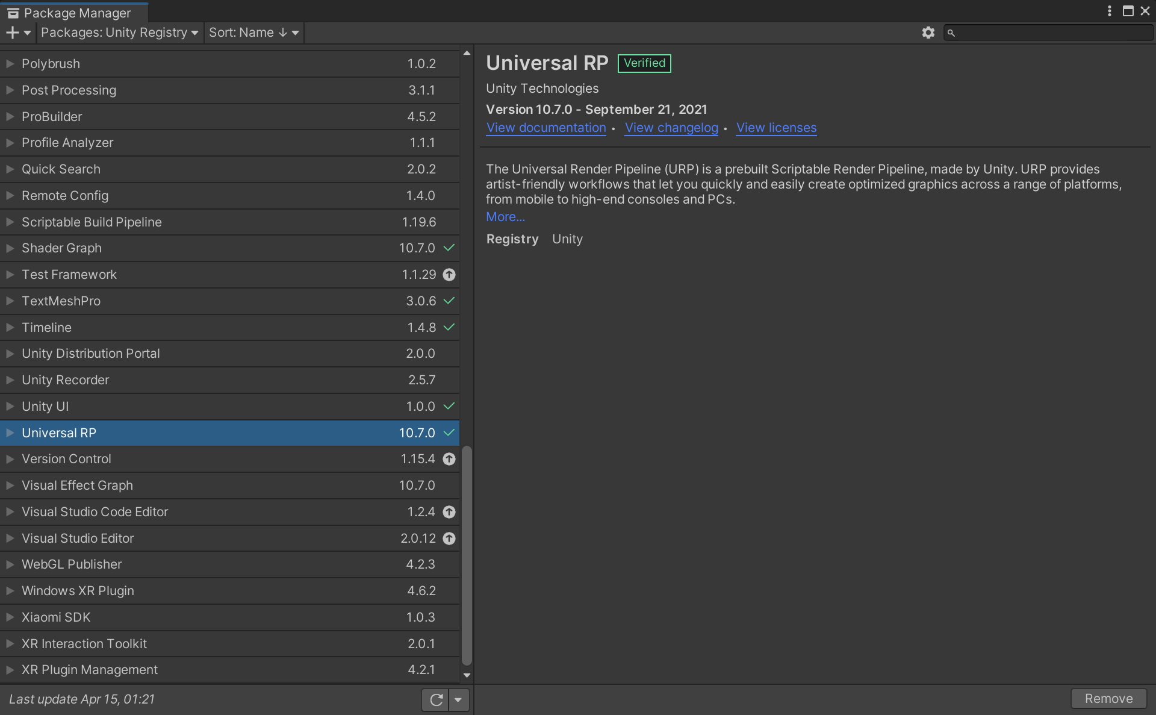Screen dimensions: 1156x715
Task: Open the Package Manager settings gear
Action: click(928, 33)
